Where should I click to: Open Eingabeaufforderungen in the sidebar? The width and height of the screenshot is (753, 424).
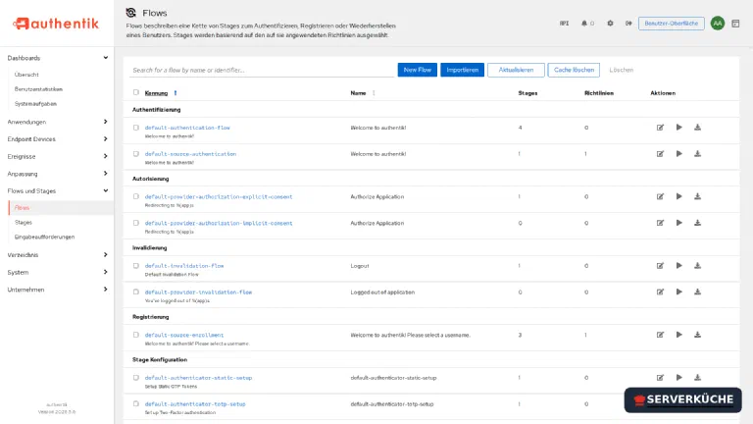[x=44, y=237]
